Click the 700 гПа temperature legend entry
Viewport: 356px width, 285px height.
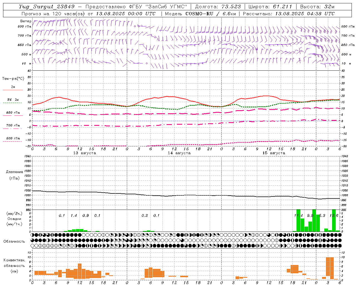[13, 126]
